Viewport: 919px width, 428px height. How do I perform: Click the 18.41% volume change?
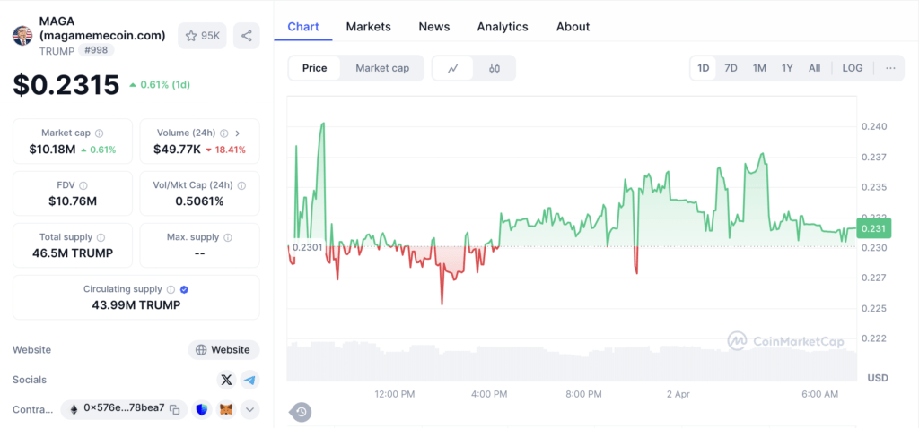tap(225, 150)
